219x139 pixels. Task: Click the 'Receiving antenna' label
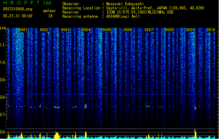click(80, 16)
